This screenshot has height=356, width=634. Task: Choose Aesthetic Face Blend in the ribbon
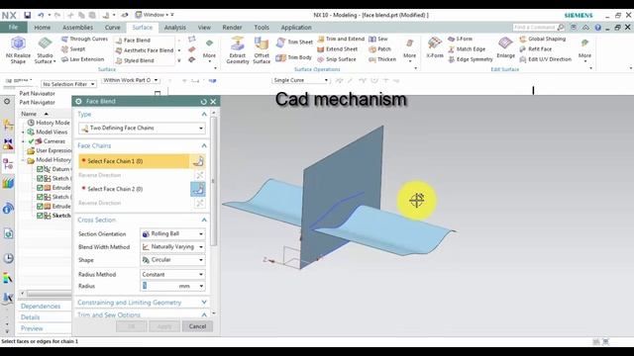(144, 50)
